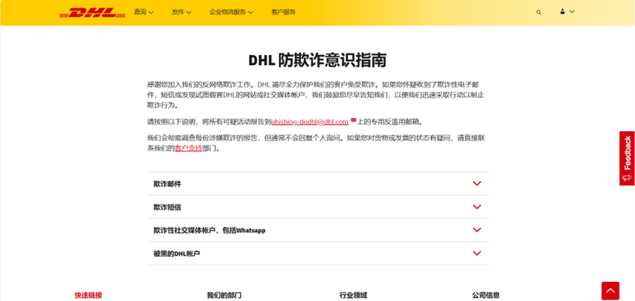
Task: Open the 发件 menu
Action: pyautogui.click(x=181, y=12)
